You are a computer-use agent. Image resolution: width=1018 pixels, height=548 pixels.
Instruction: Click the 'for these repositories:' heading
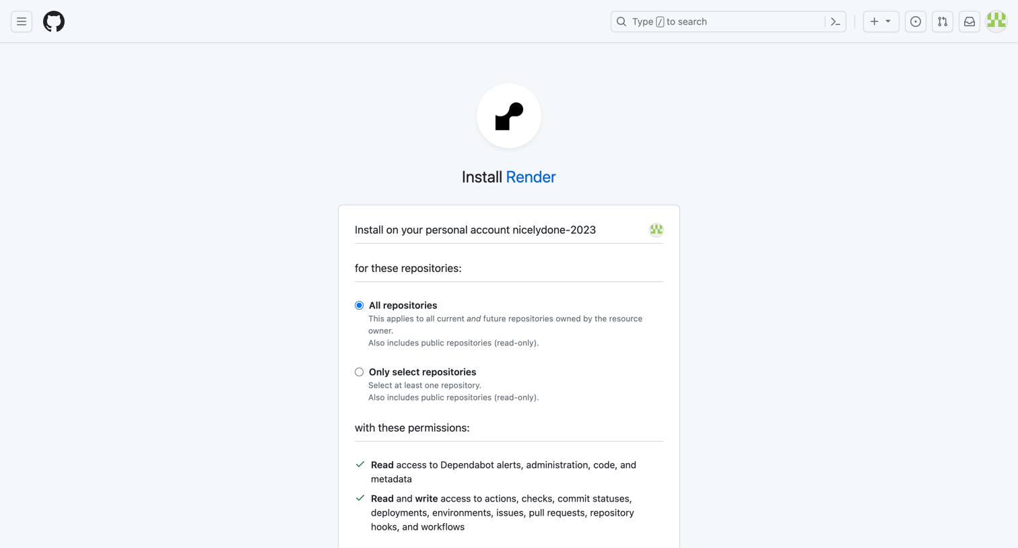pos(408,268)
